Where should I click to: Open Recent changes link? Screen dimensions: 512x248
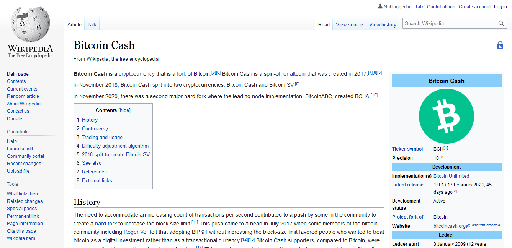[24, 164]
